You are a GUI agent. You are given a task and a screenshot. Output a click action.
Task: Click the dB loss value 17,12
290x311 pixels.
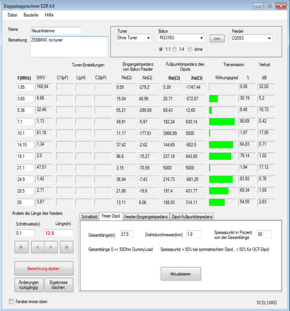point(266,167)
